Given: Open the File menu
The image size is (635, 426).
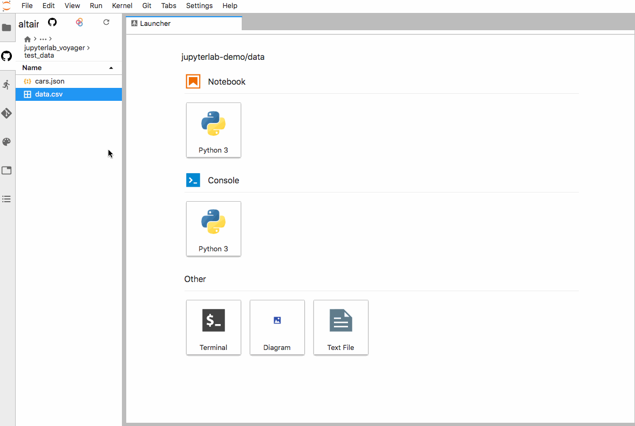Looking at the screenshot, I should click(x=27, y=6).
